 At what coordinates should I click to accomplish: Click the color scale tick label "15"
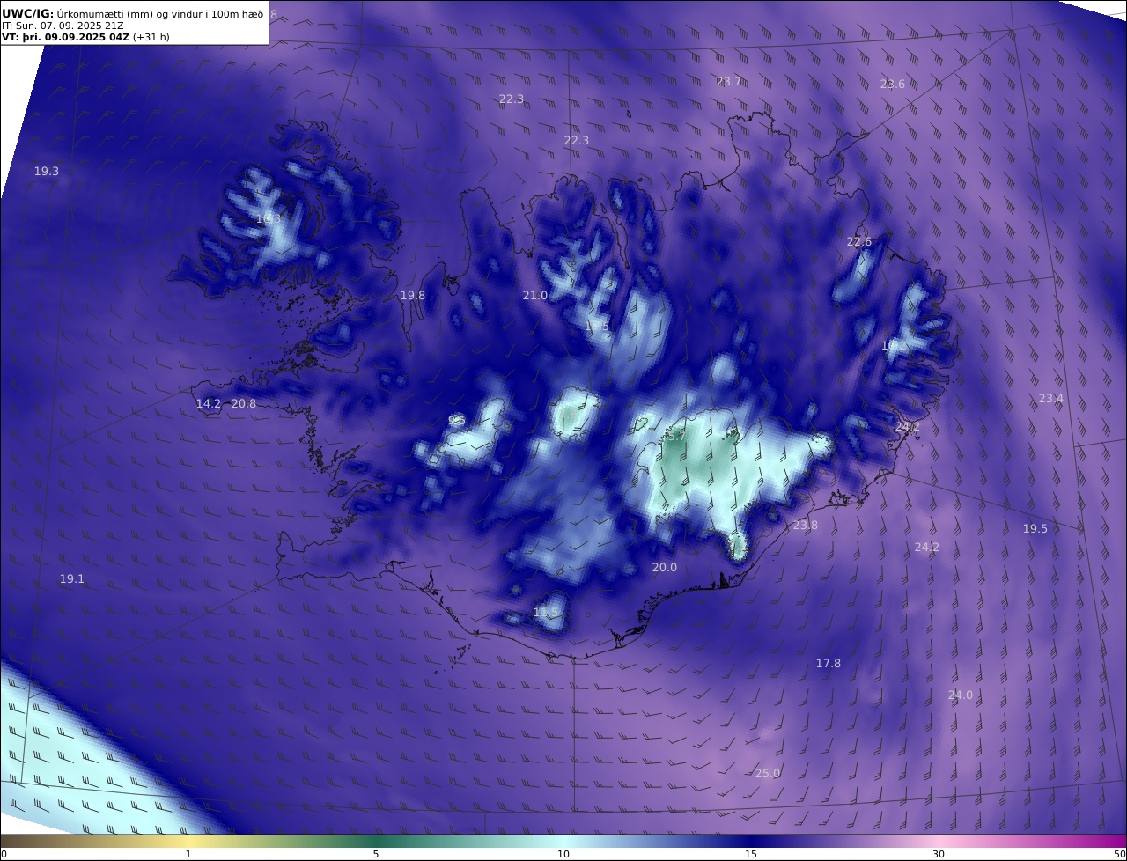(x=751, y=854)
